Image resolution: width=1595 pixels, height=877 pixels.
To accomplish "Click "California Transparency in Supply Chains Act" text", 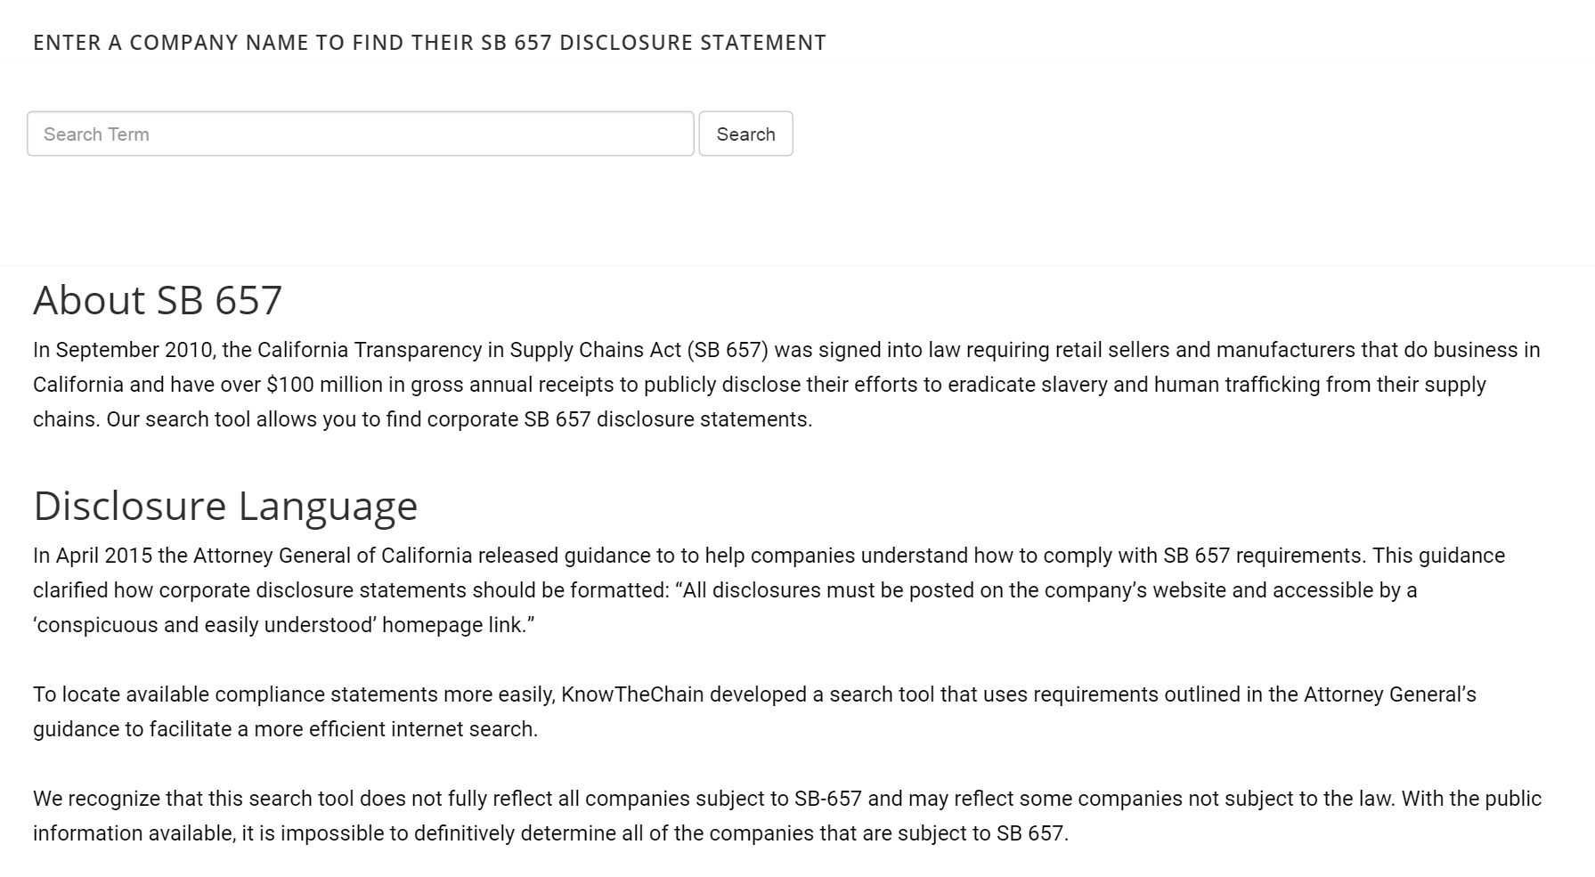I will [x=469, y=350].
